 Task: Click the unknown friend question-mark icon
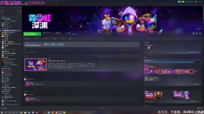tap(146, 48)
